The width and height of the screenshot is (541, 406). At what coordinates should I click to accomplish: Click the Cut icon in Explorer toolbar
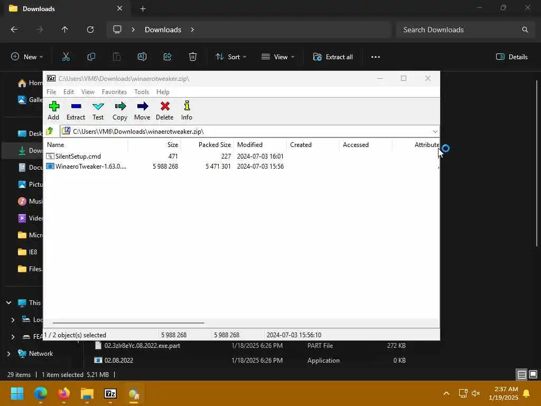[x=66, y=57]
